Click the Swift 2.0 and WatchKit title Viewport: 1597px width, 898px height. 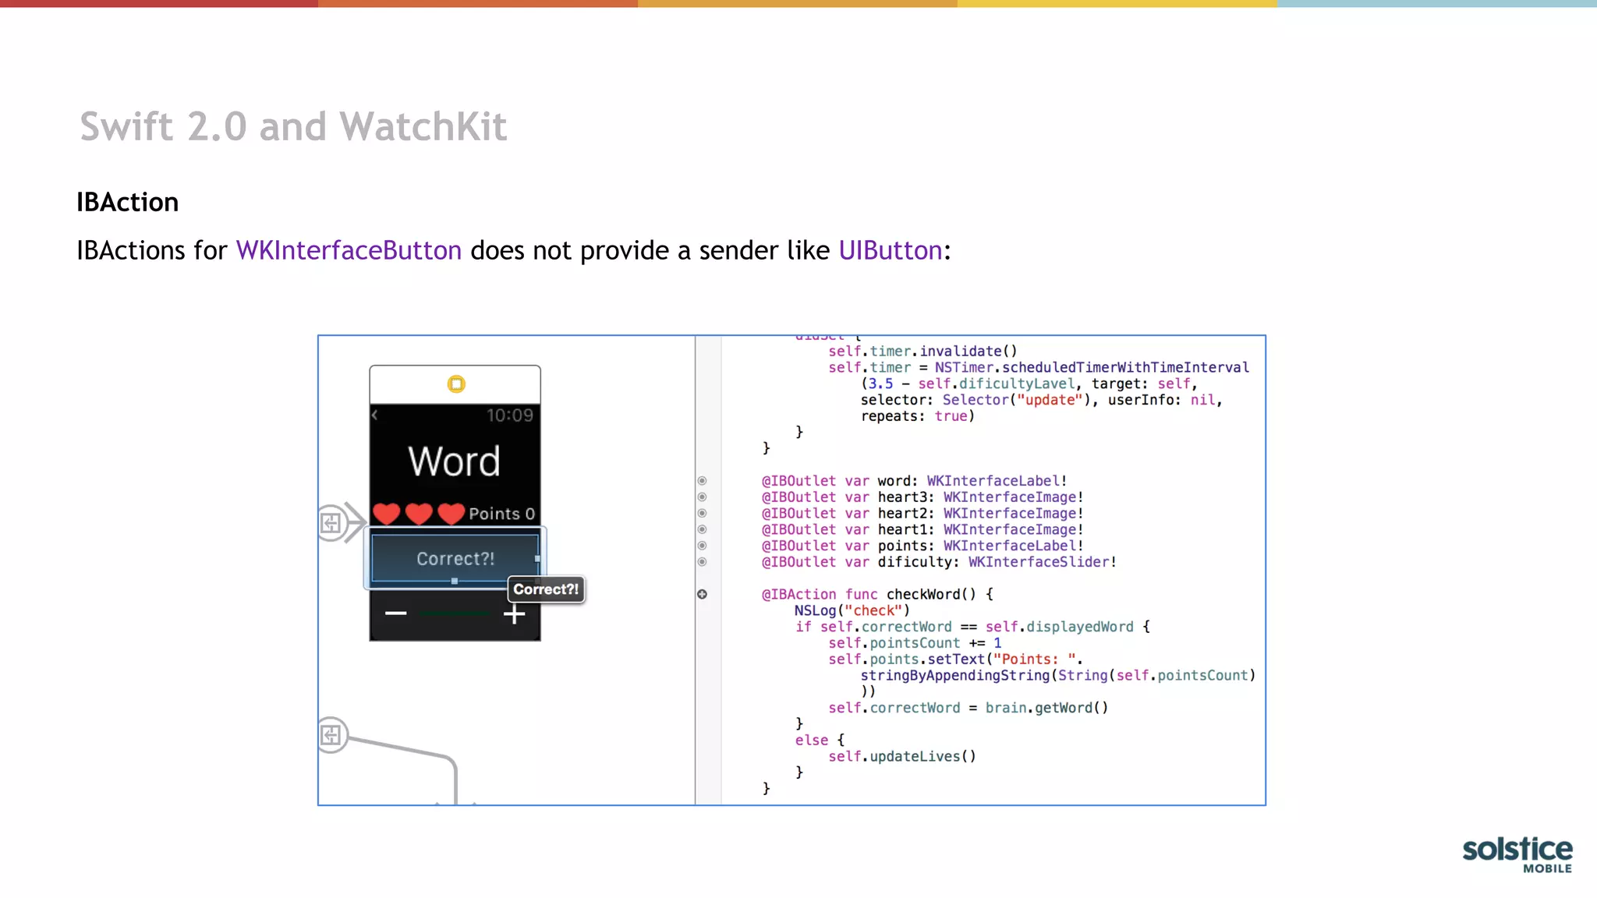point(293,126)
